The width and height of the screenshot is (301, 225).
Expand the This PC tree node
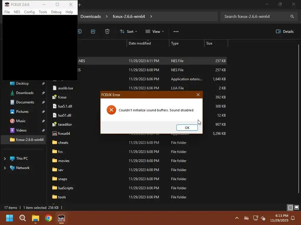coord(5,158)
